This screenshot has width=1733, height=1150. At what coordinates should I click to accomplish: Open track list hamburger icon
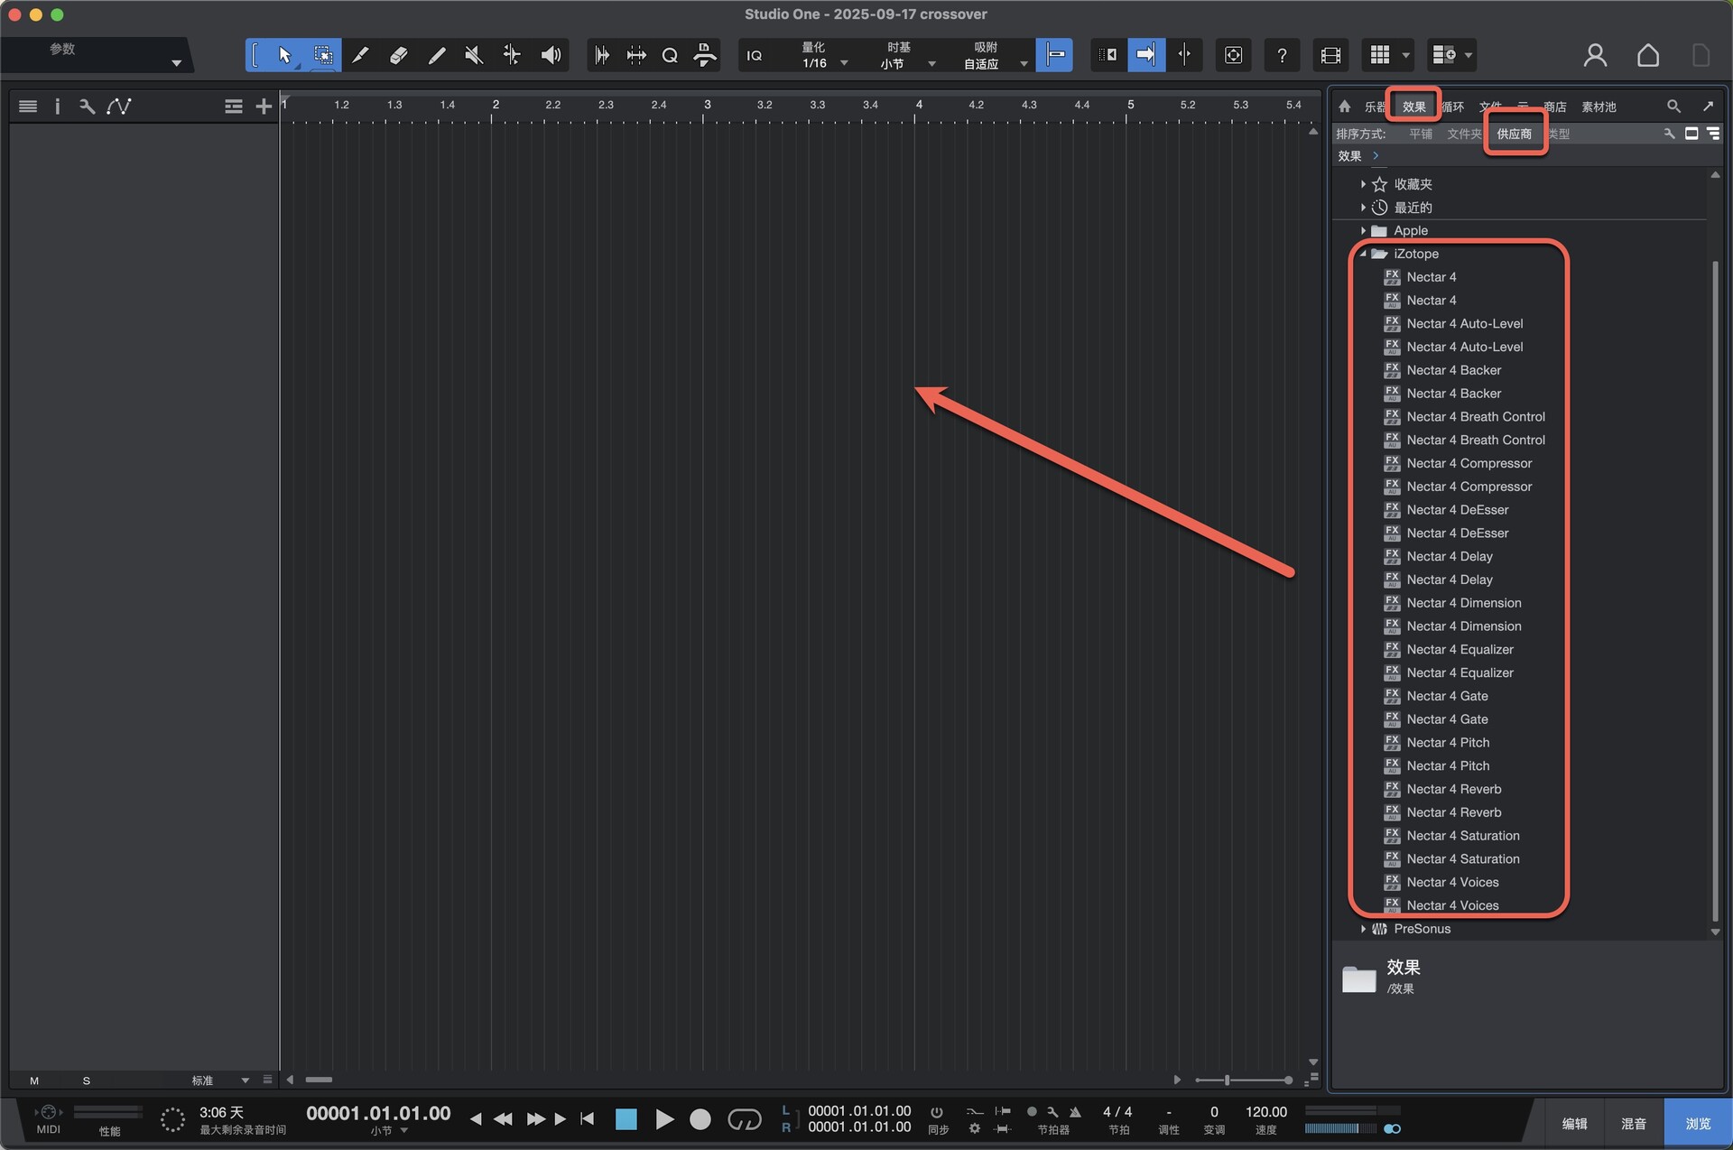click(x=28, y=107)
